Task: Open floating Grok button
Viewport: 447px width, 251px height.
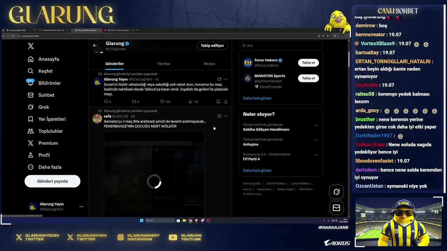Action: click(336, 192)
